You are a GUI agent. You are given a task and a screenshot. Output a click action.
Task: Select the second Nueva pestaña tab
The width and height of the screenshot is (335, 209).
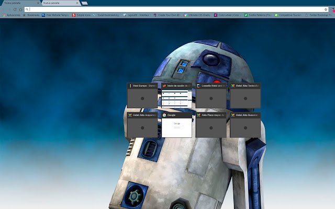pos(60,3)
